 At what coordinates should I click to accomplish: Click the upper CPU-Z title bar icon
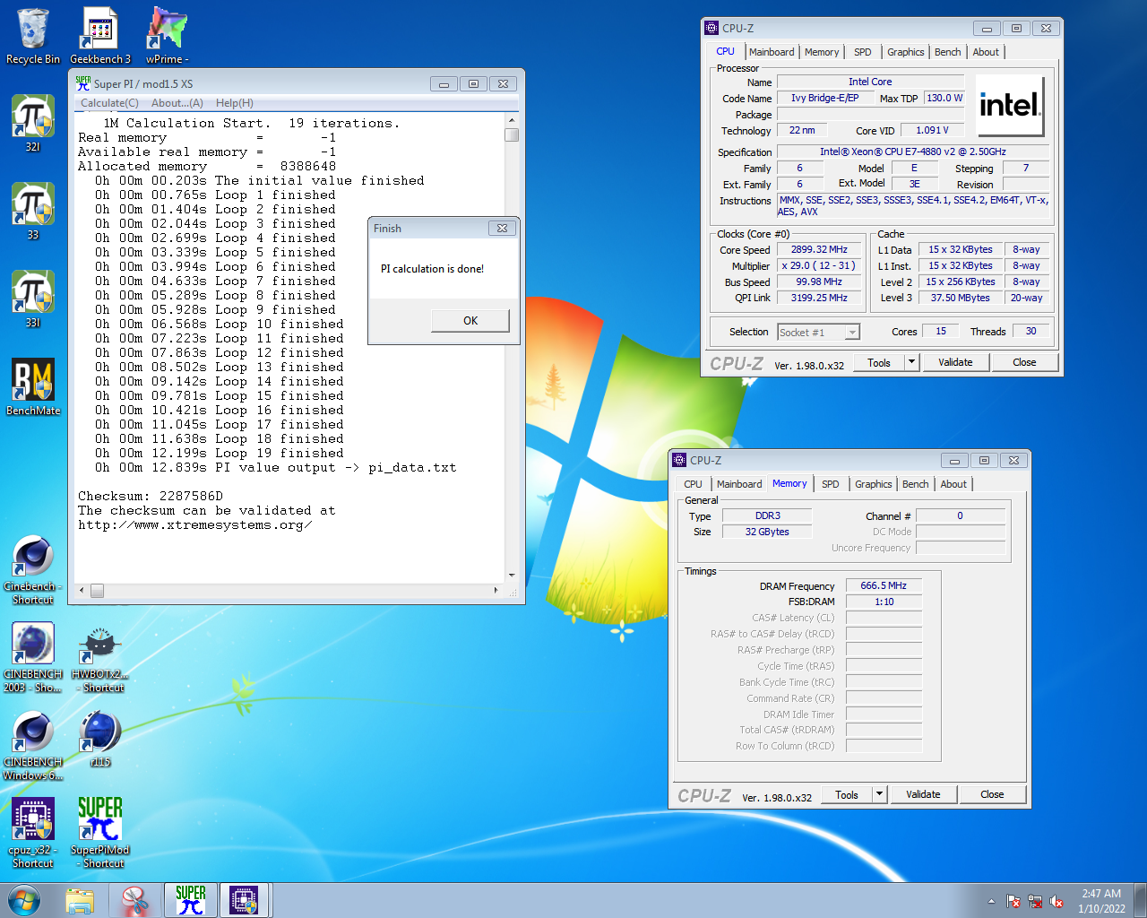(x=711, y=28)
